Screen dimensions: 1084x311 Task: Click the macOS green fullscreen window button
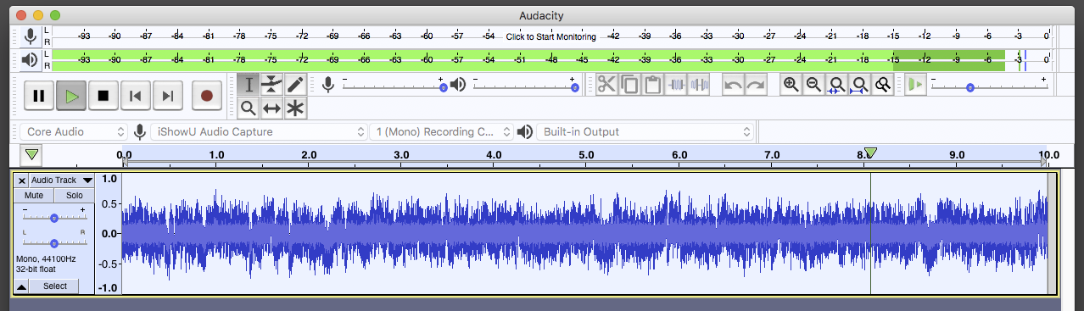(x=55, y=15)
